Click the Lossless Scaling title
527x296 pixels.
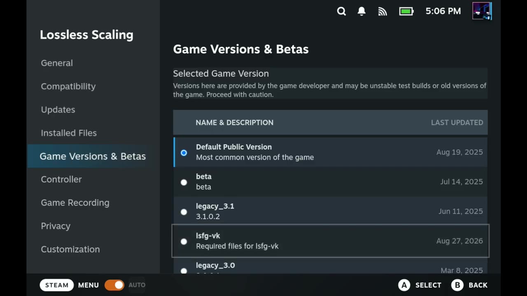tap(86, 35)
